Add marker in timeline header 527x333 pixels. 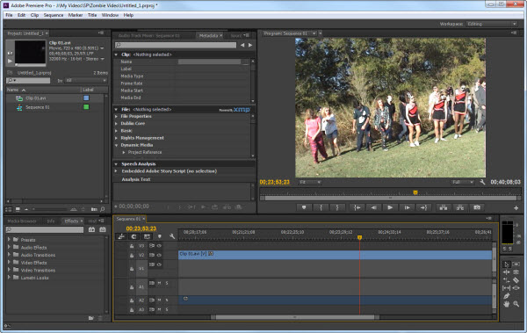pos(160,236)
